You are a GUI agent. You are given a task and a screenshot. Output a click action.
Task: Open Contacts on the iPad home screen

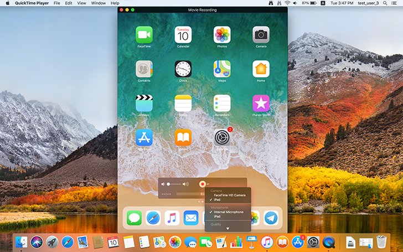(144, 69)
